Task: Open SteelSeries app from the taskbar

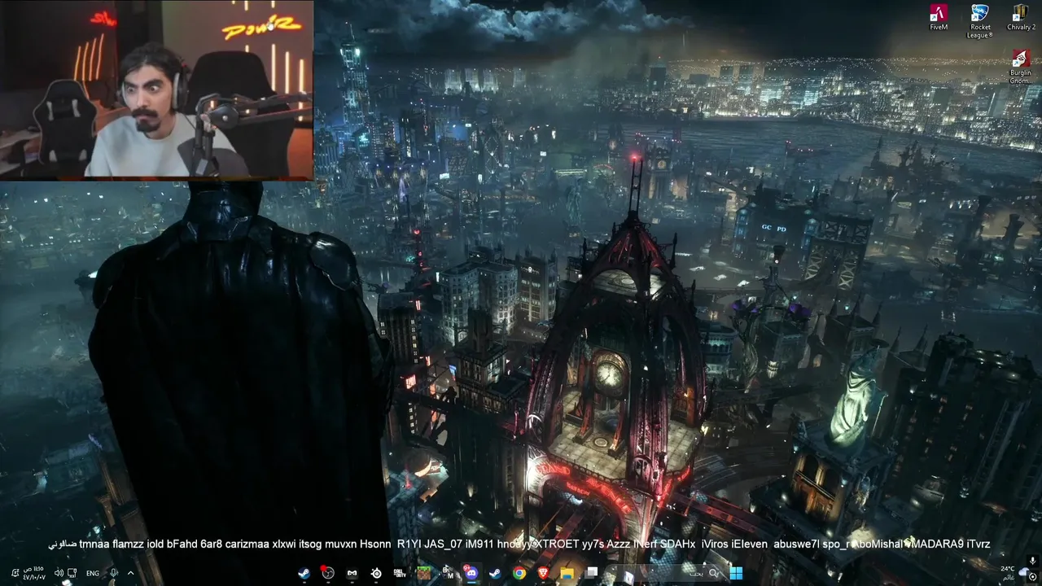Action: click(376, 573)
